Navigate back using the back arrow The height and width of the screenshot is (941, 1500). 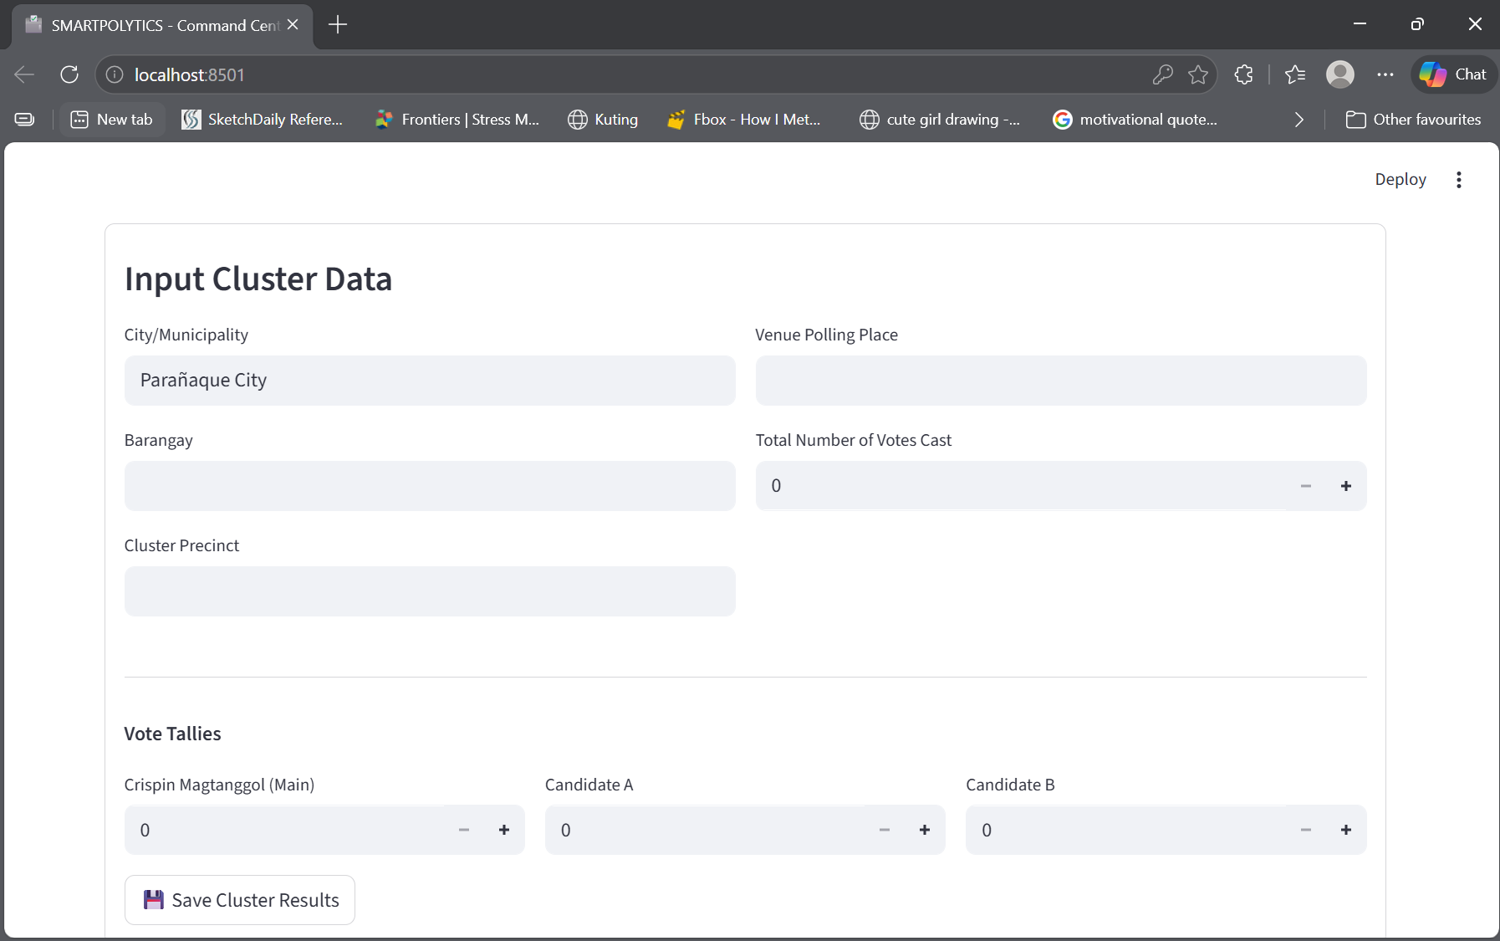23,74
